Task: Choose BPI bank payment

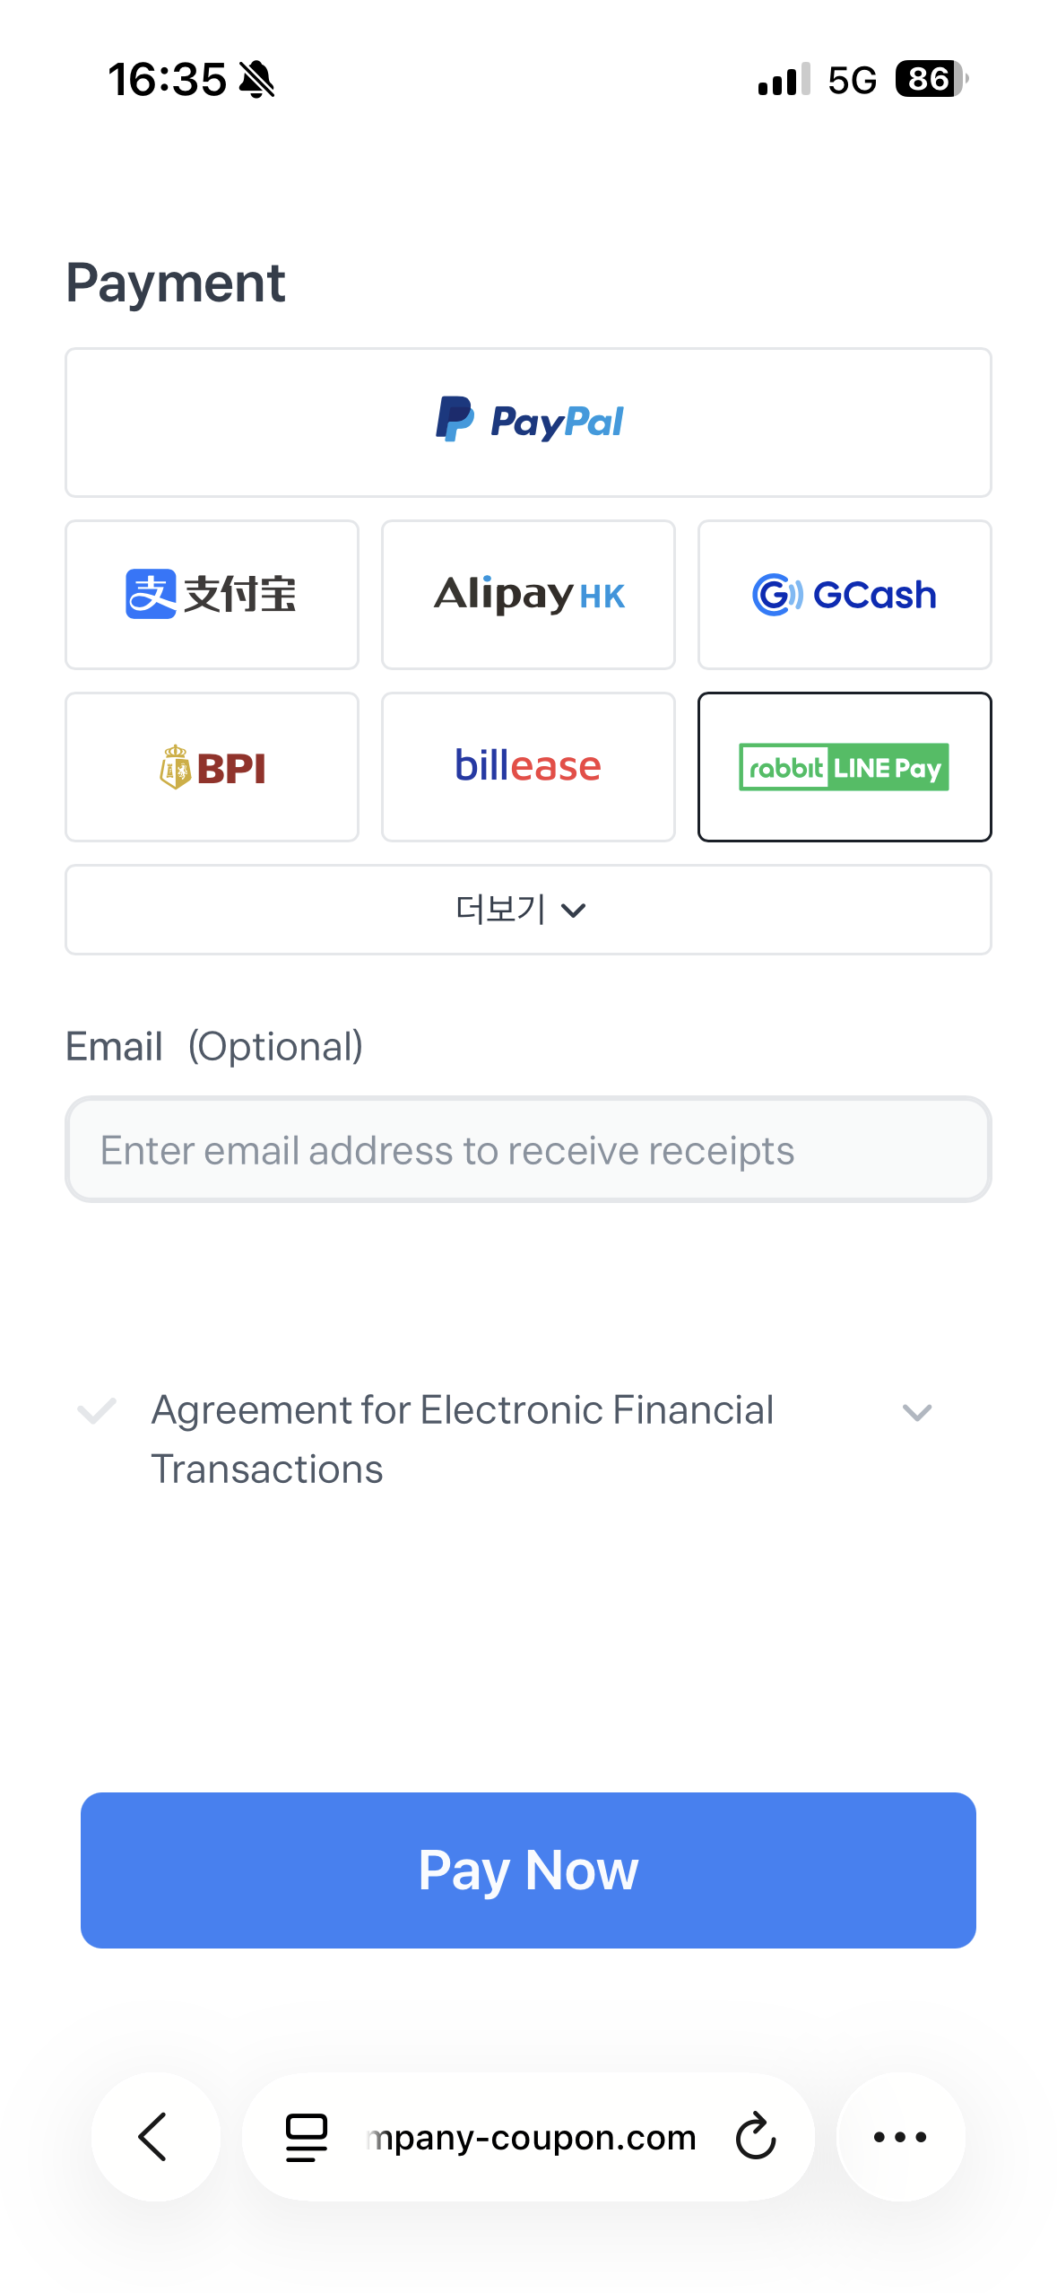Action: click(212, 767)
